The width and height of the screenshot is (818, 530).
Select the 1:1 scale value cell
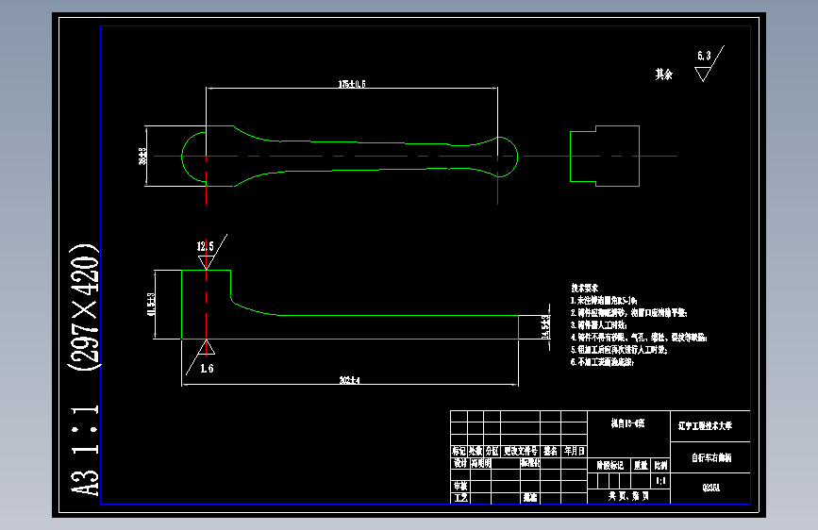(x=660, y=481)
